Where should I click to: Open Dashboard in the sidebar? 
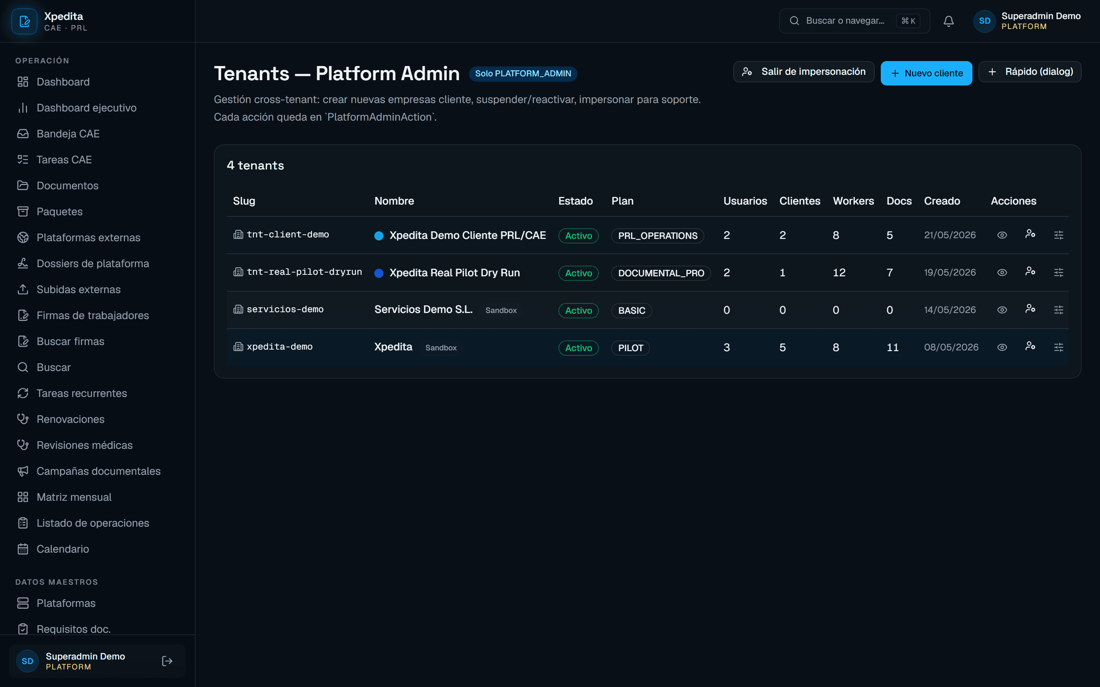pyautogui.click(x=98, y=82)
